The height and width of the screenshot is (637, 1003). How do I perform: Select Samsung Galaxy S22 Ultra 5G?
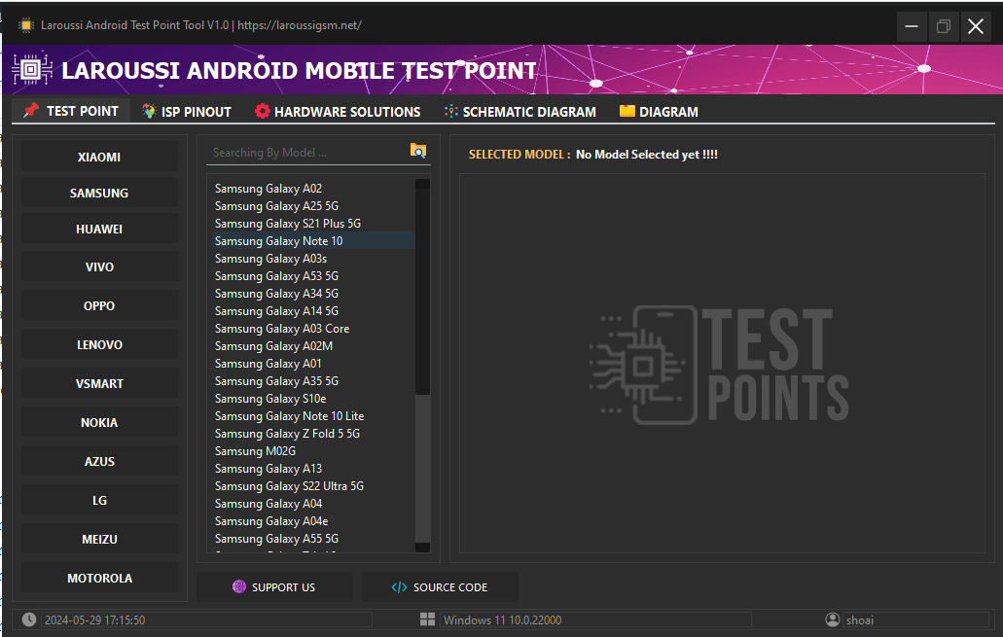[x=289, y=485]
